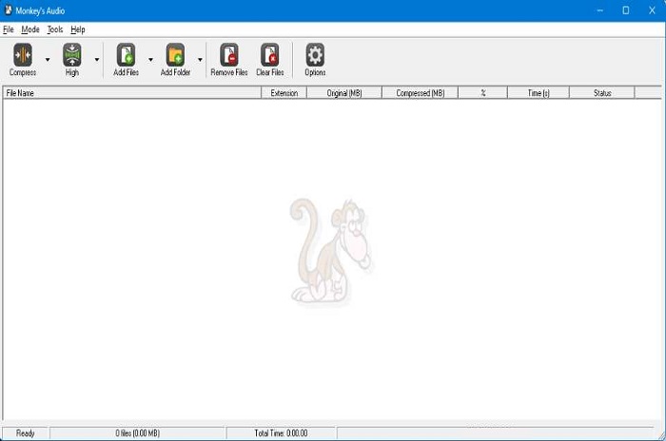Click the Add Files icon
This screenshot has height=441, width=666.
pyautogui.click(x=126, y=55)
